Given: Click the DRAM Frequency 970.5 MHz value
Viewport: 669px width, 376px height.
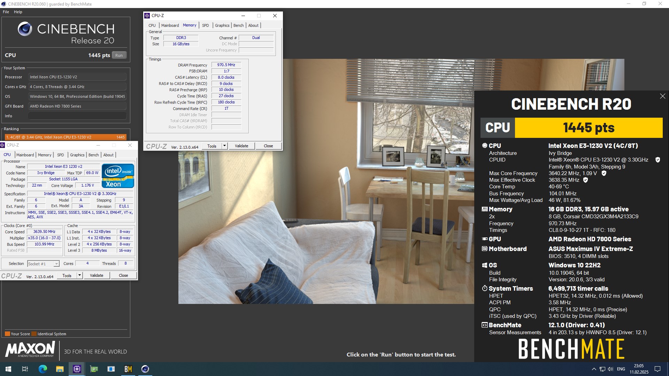Looking at the screenshot, I should click(x=226, y=65).
